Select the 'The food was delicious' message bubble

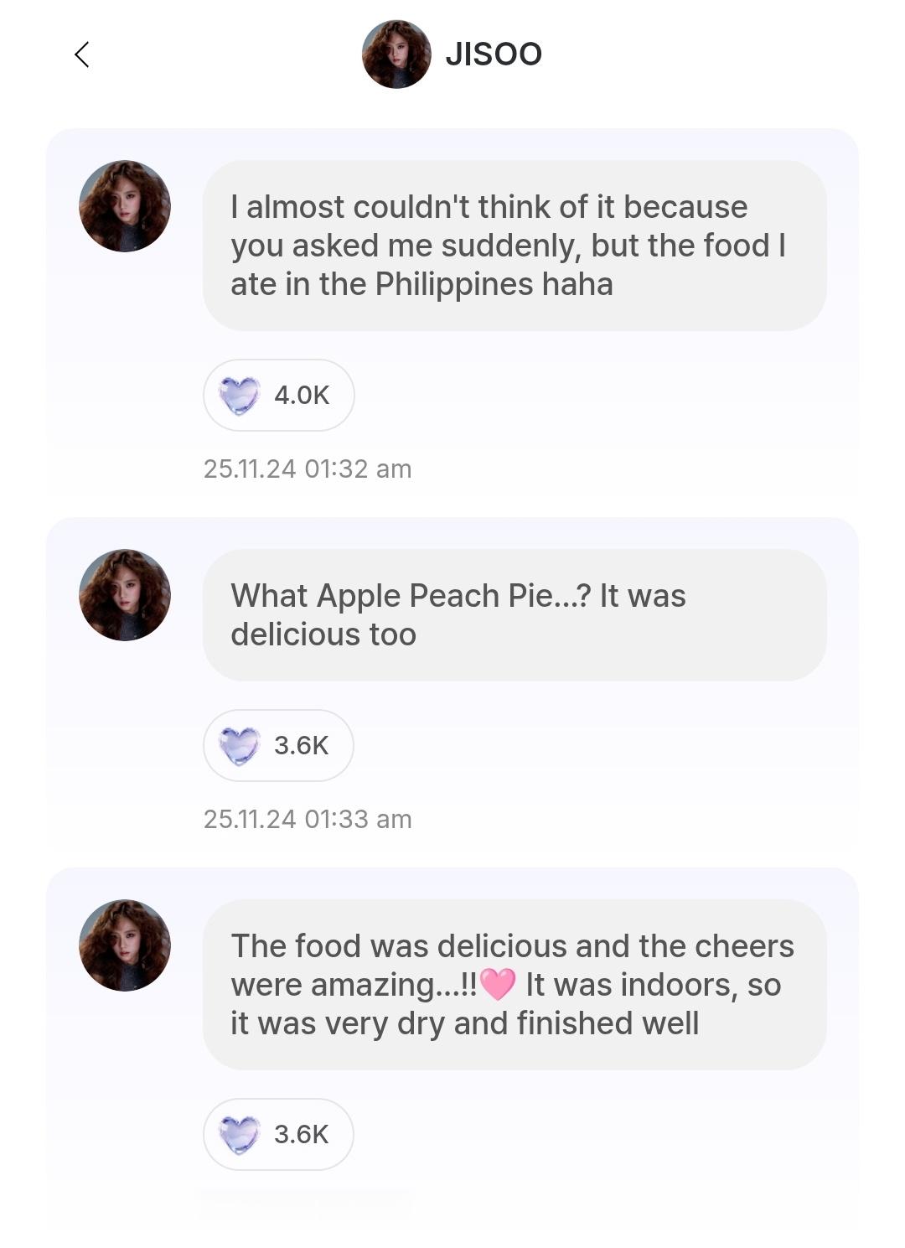515,985
